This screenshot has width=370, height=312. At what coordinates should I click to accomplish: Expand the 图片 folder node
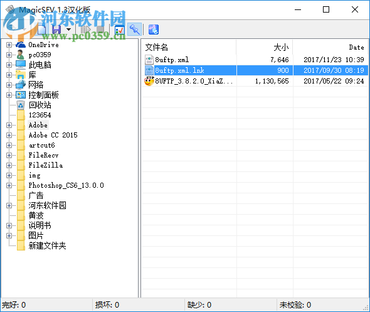[9, 235]
